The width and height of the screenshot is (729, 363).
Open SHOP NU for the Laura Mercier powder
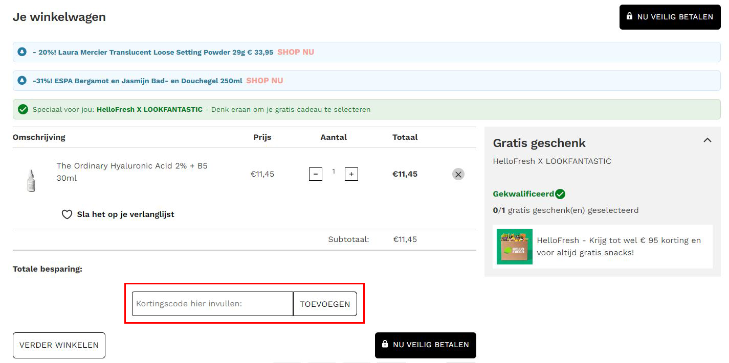coord(295,52)
